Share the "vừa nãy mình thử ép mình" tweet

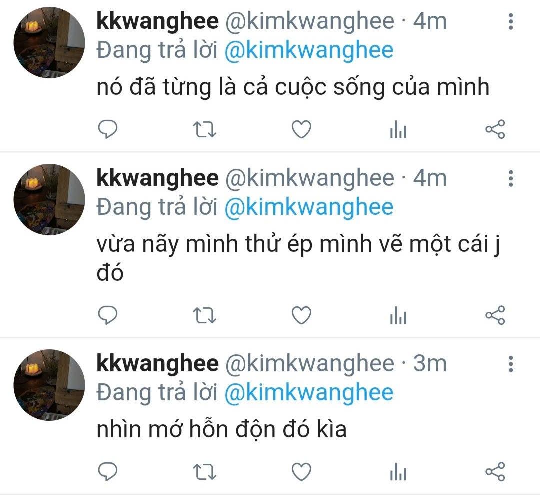click(495, 315)
